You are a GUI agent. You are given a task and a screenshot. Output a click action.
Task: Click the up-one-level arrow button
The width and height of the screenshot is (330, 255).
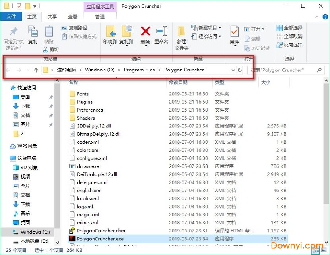(36, 70)
